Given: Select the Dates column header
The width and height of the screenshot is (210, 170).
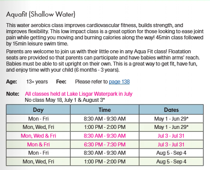Looking at the screenshot, I should tap(171, 110).
